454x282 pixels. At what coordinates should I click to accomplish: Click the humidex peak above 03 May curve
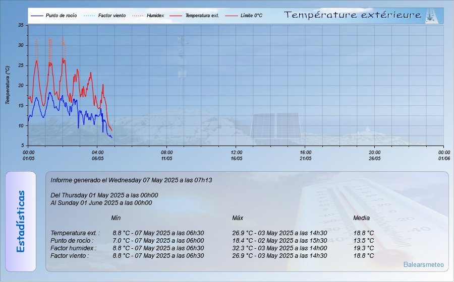63,37
